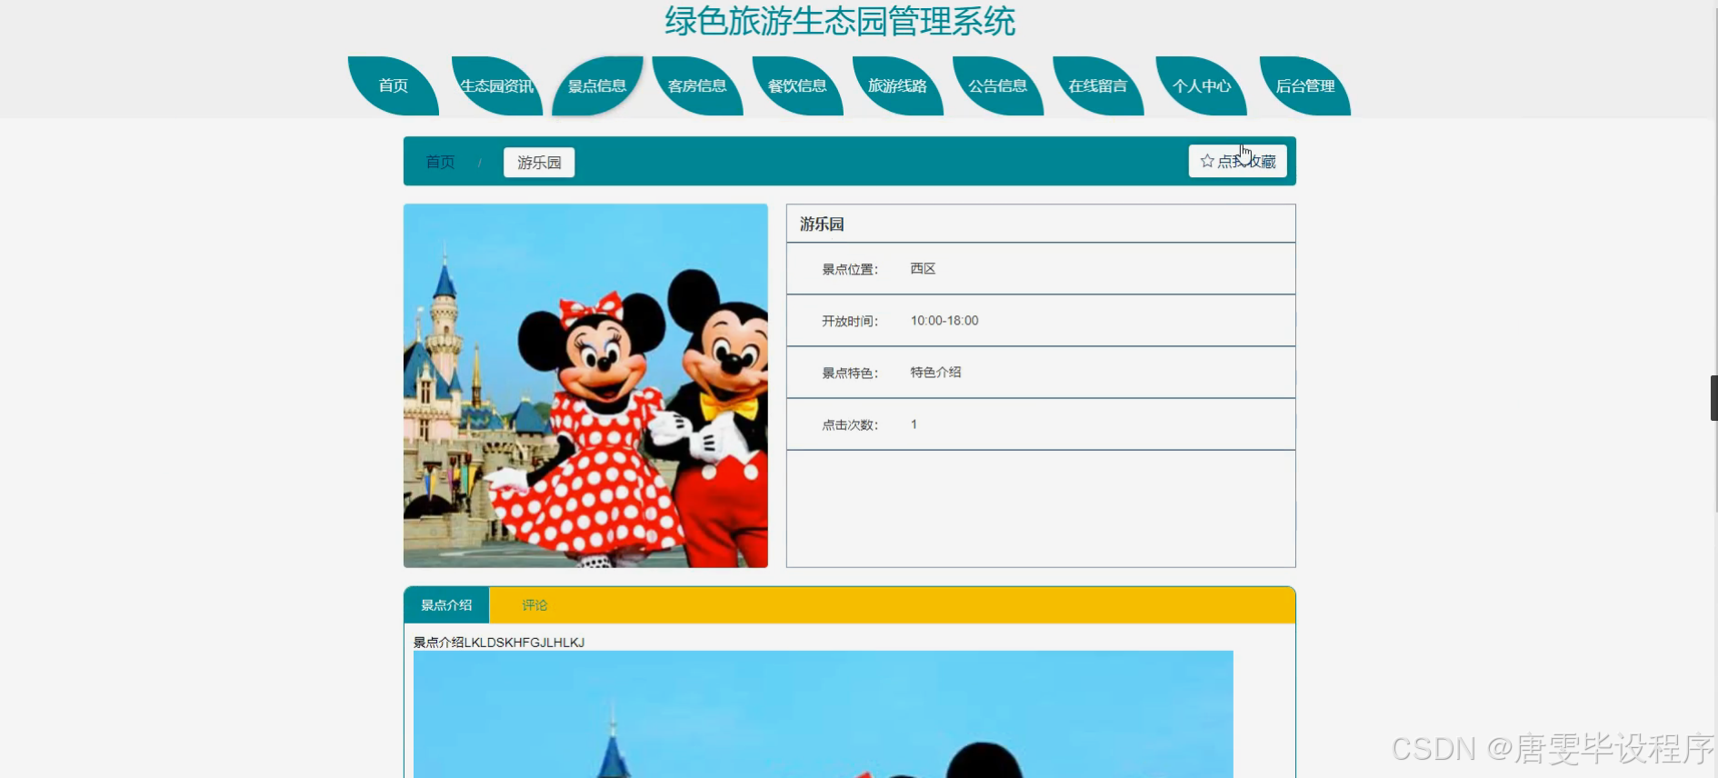Click the Mickey and Minnie attraction photo
This screenshot has height=778, width=1718.
click(585, 385)
